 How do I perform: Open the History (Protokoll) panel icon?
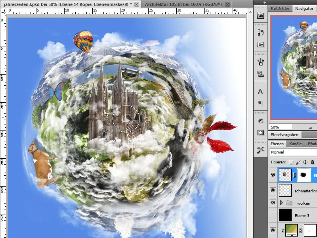click(x=260, y=33)
